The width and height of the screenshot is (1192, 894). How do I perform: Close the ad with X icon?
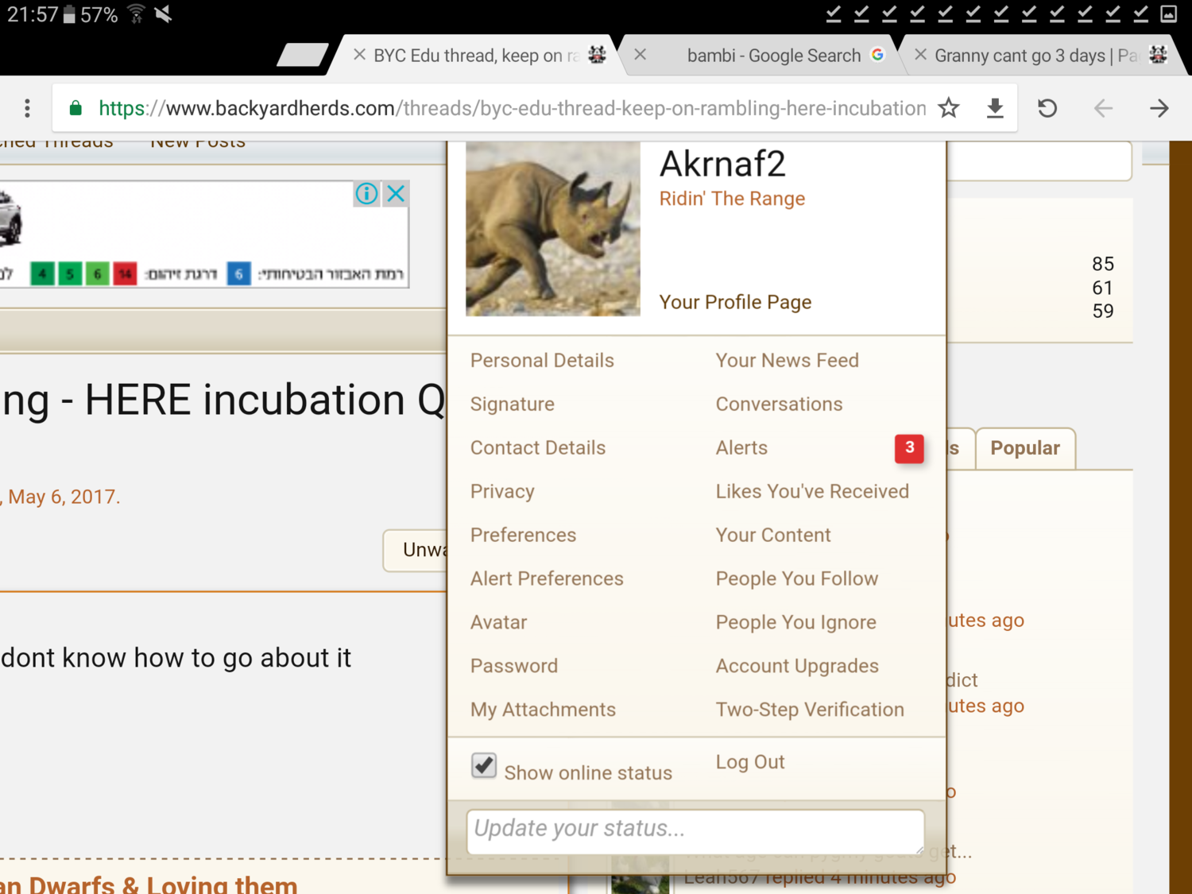(396, 193)
